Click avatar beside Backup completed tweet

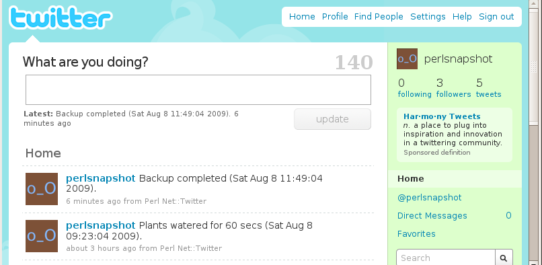42,189
